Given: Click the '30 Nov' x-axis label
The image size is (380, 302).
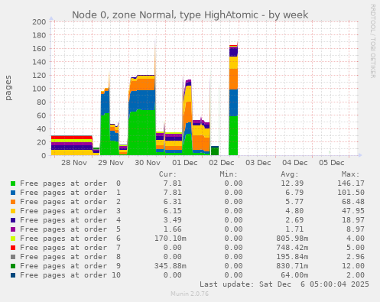Looking at the screenshot, I should [148, 163].
